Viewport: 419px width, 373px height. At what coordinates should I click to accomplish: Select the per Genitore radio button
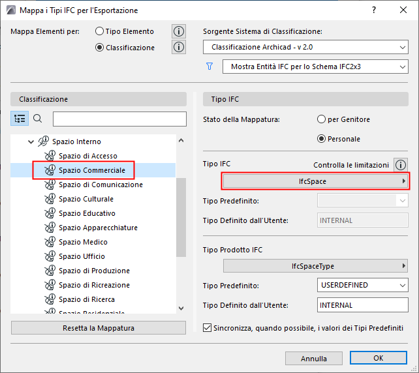point(321,119)
